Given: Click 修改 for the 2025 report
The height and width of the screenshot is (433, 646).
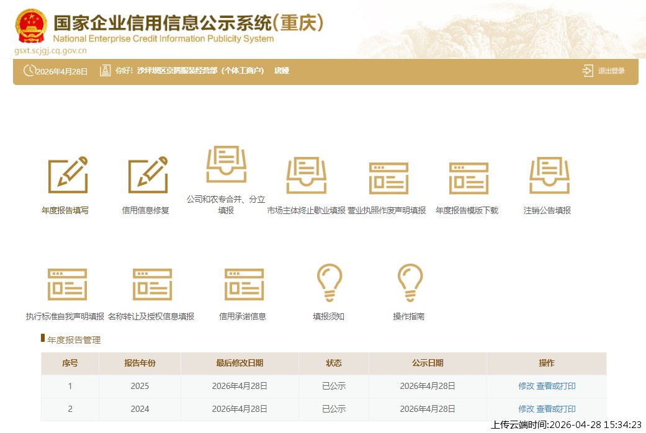Looking at the screenshot, I should [x=526, y=386].
